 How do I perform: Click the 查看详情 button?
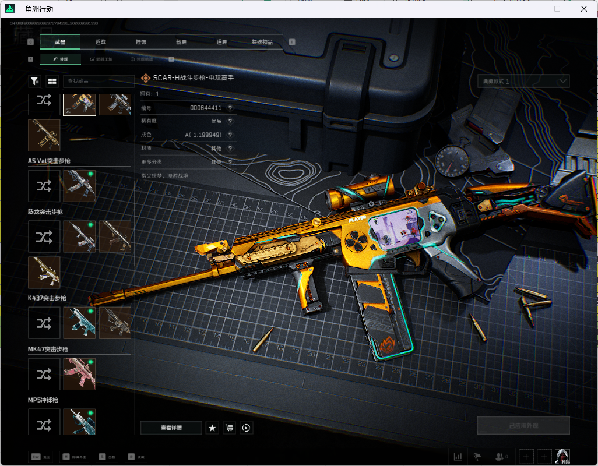pos(171,428)
